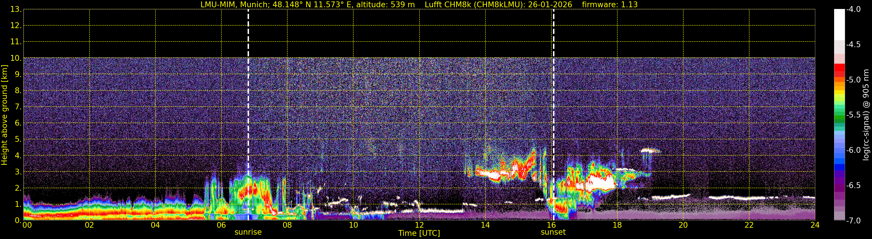The width and height of the screenshot is (872, 239).
Task: Click the '20' tick on the time axis
Action: click(683, 225)
